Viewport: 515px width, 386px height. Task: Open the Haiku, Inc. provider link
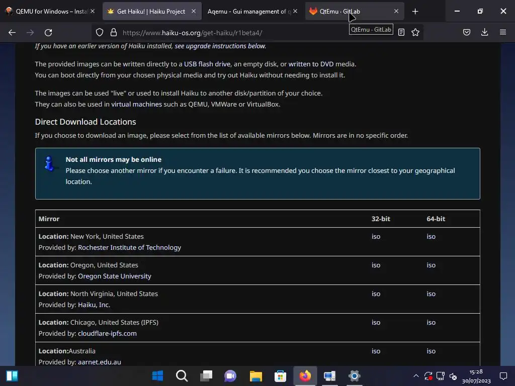pyautogui.click(x=94, y=305)
